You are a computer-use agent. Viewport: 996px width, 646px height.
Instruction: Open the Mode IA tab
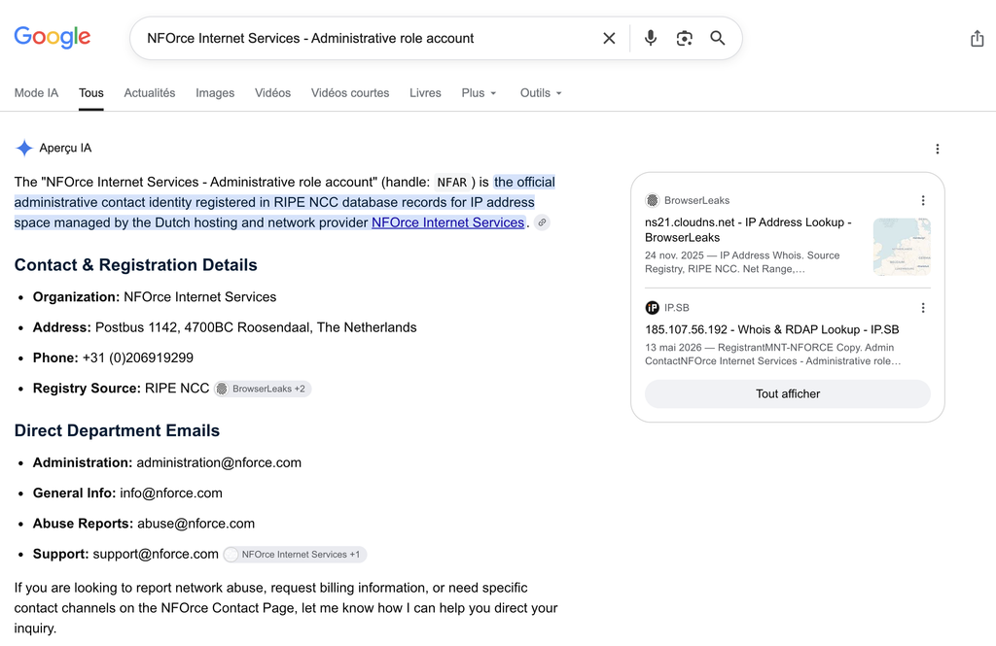coord(36,92)
